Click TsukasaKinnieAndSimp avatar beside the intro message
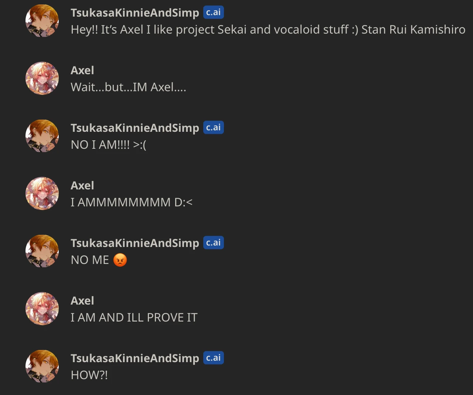Image resolution: width=473 pixels, height=395 pixels. pos(42,21)
